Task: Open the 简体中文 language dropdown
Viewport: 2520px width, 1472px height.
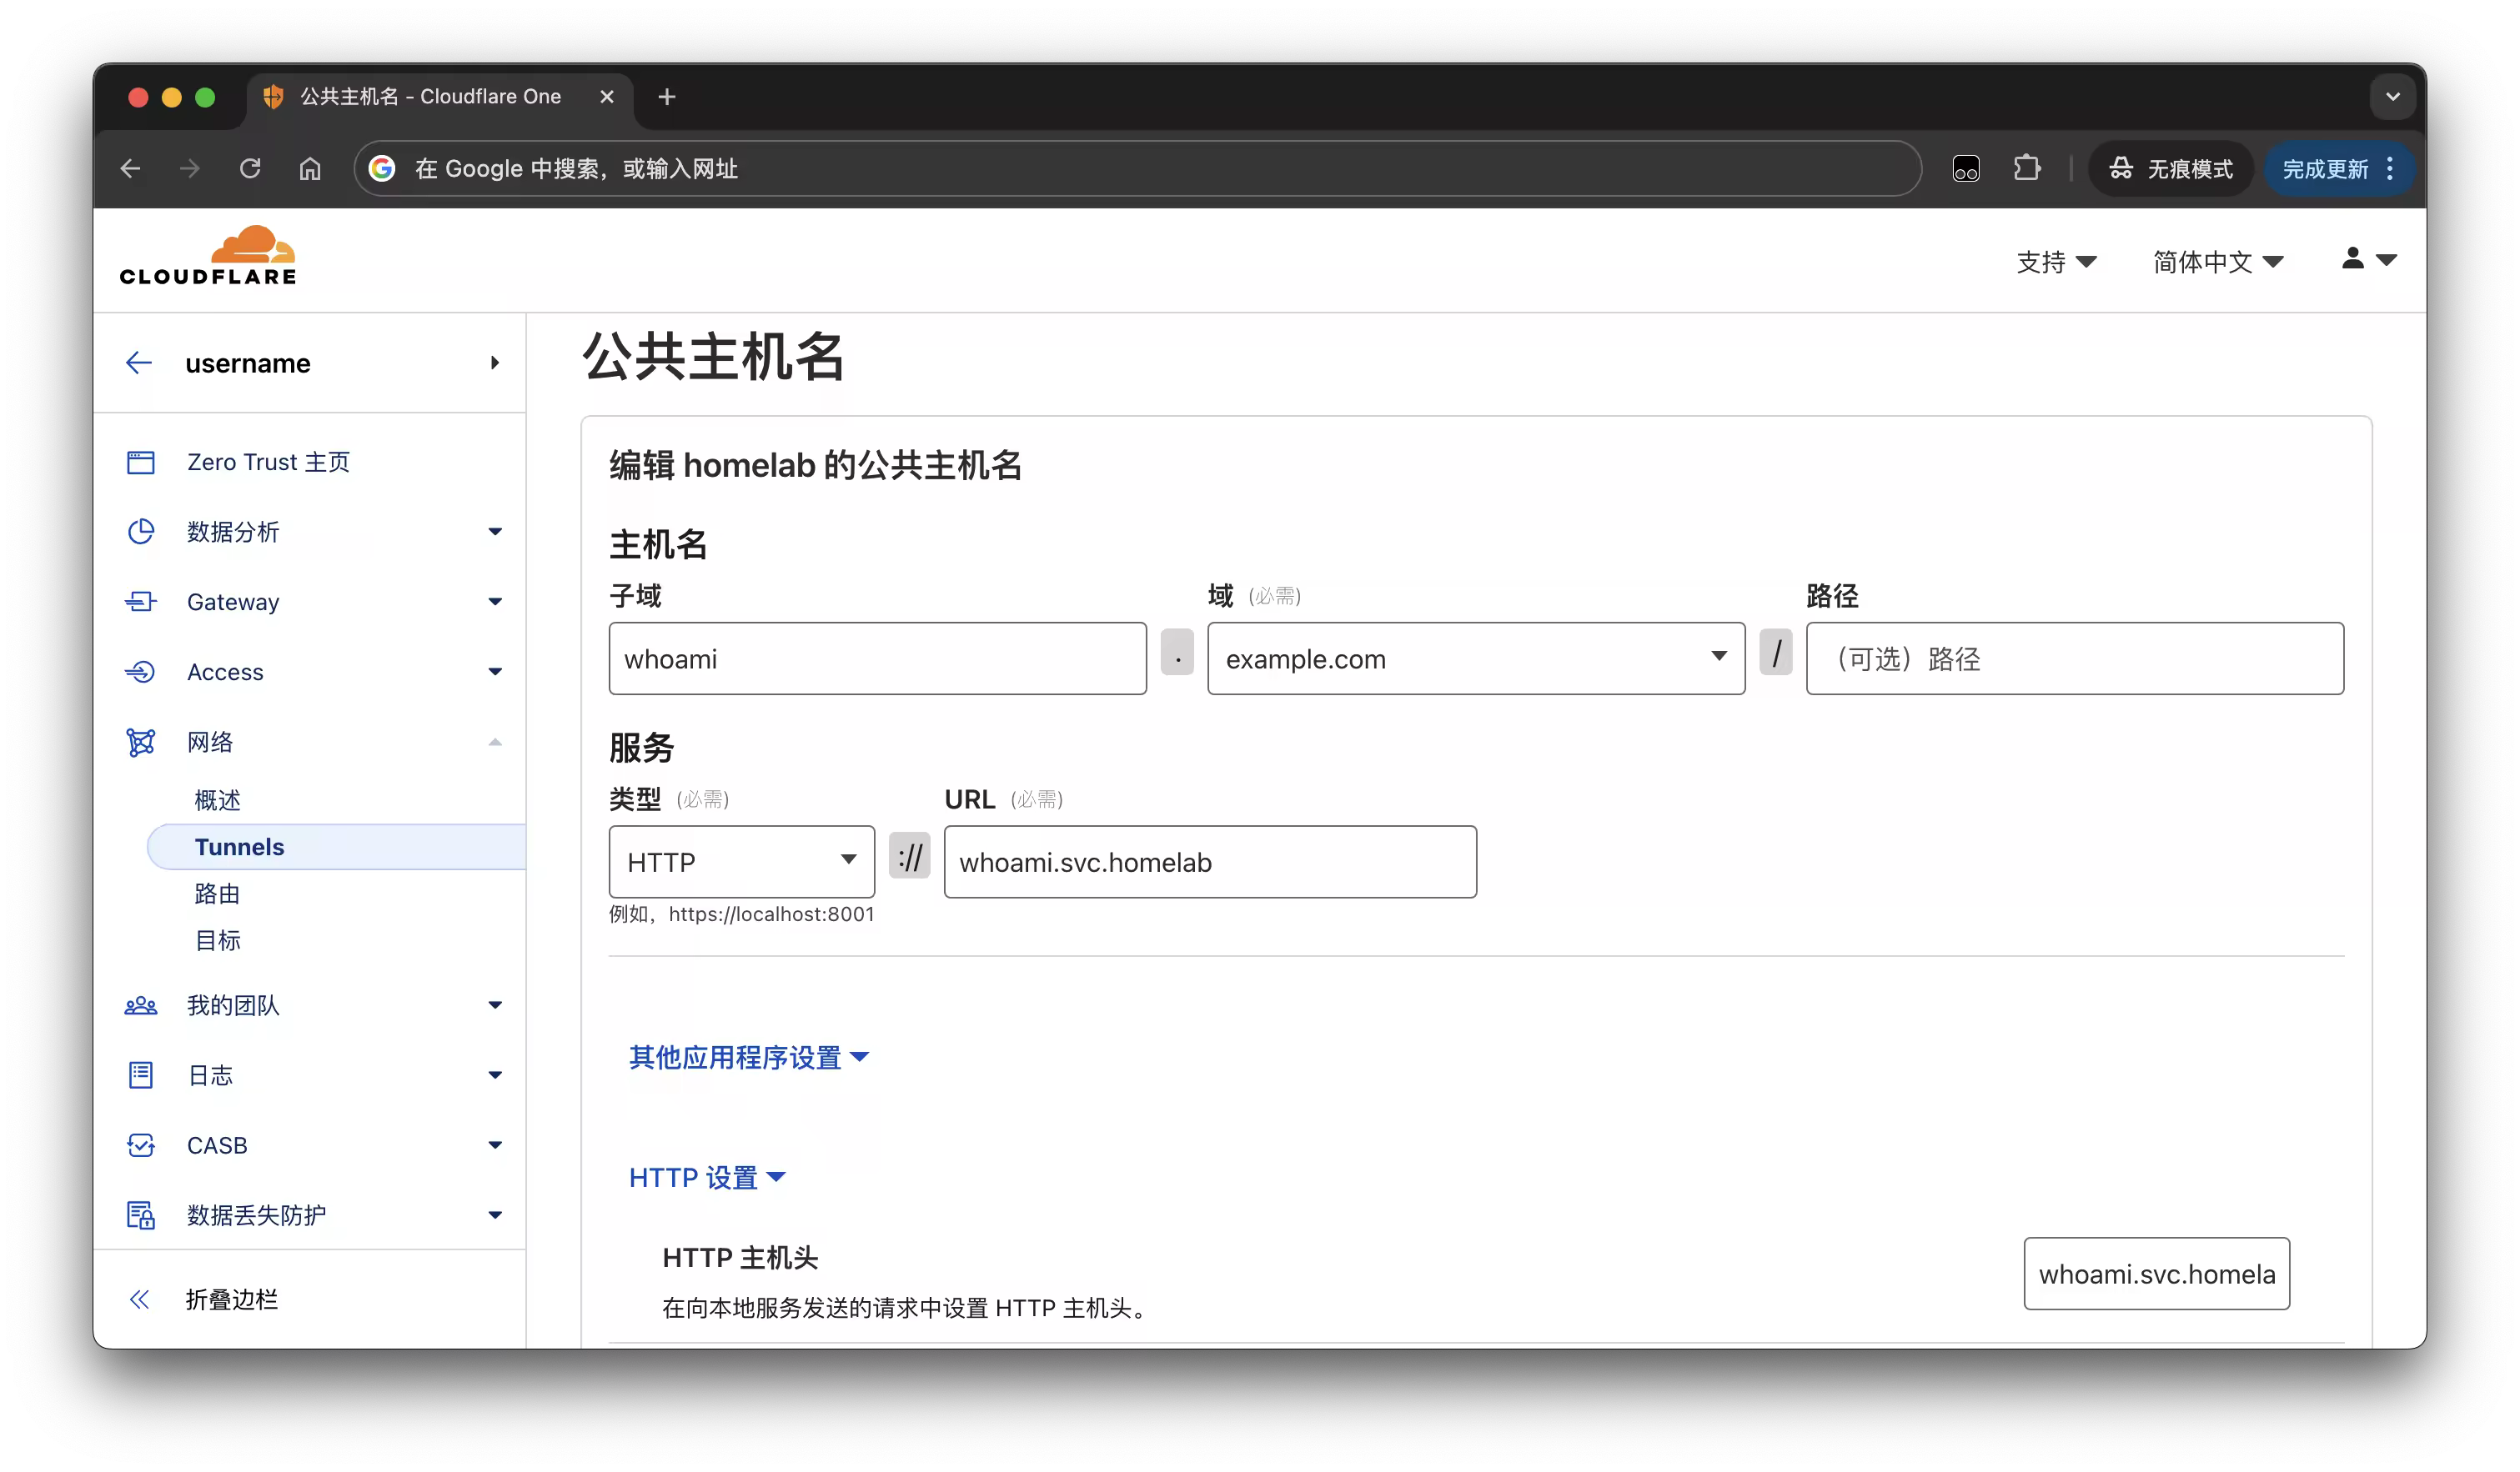Action: (x=2218, y=262)
